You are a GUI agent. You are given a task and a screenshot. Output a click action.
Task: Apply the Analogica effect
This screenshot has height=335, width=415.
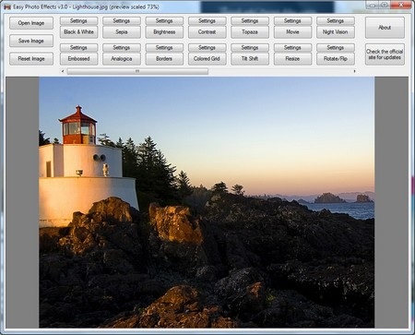122,59
